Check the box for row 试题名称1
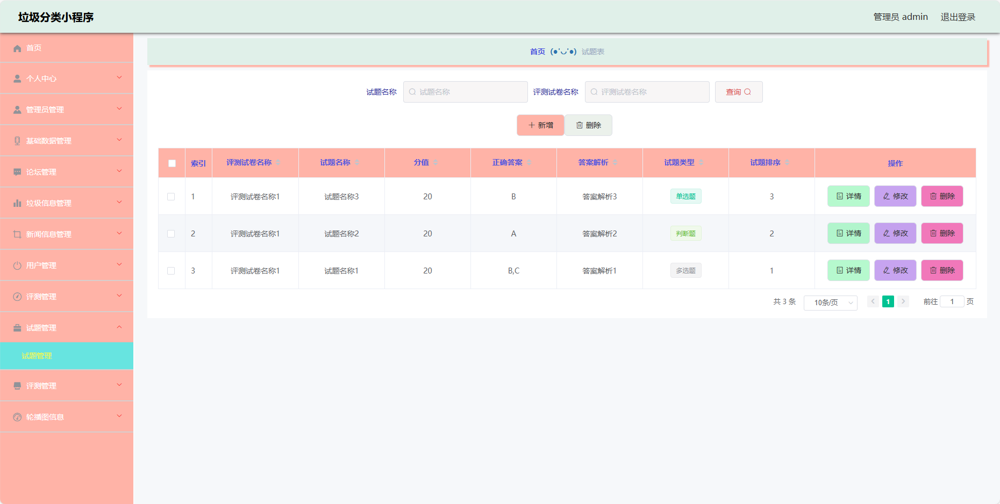Screen dimensions: 1000x504 [x=171, y=271]
